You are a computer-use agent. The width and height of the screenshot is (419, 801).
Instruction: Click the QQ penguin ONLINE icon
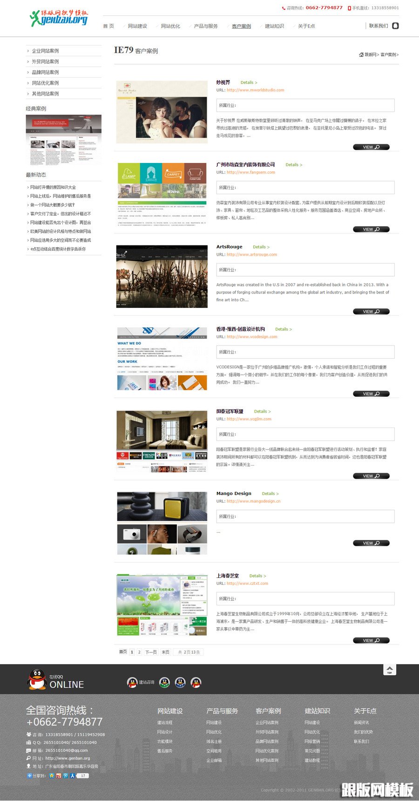coord(36,679)
